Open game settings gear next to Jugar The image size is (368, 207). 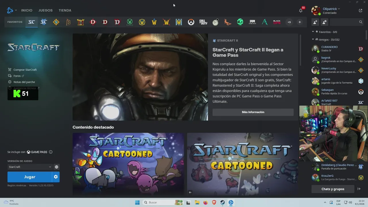point(56,177)
